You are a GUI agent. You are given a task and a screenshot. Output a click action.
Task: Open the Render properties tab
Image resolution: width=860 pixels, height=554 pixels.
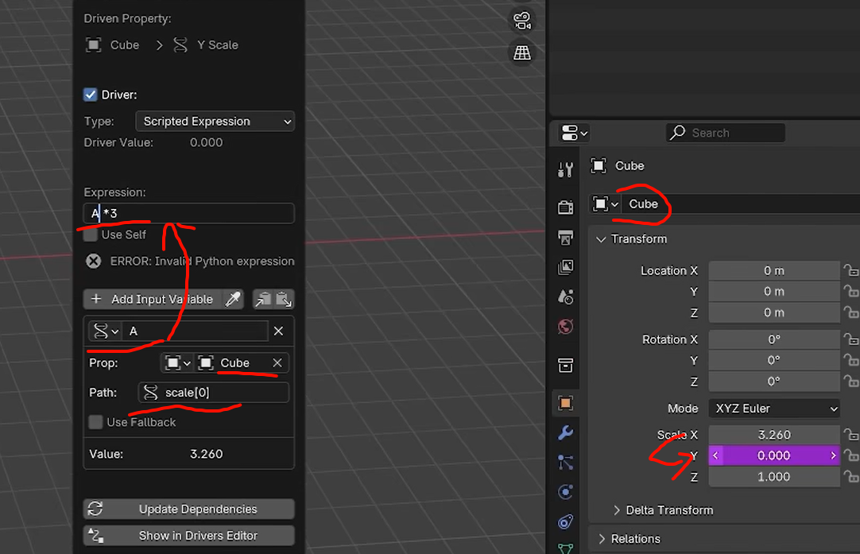(565, 207)
